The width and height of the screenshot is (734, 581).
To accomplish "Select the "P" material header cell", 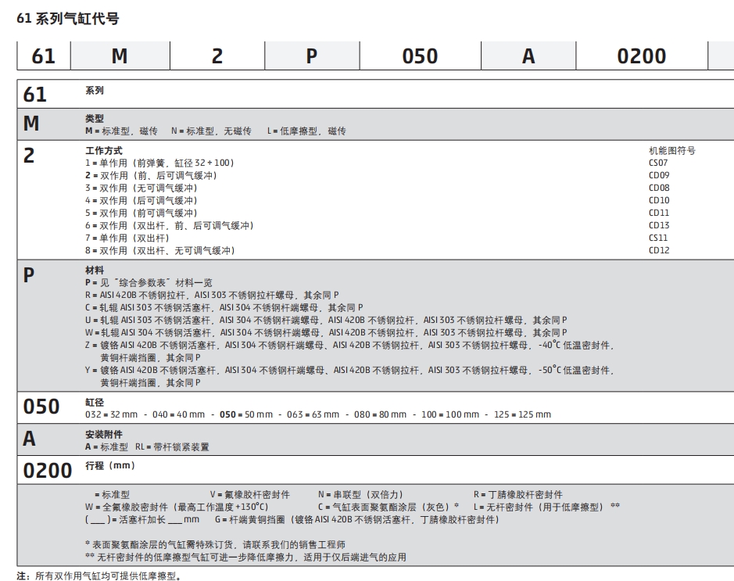I will (x=311, y=56).
